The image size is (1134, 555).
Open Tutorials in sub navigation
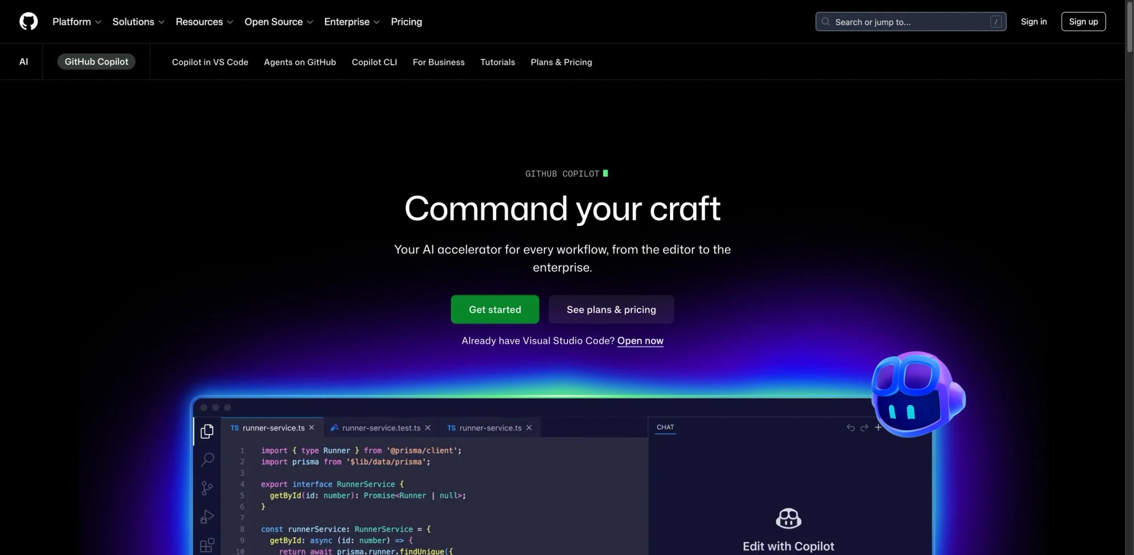pyautogui.click(x=497, y=62)
